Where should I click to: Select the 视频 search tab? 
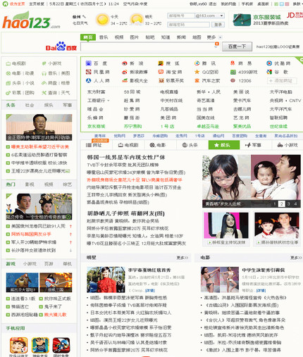119,37
